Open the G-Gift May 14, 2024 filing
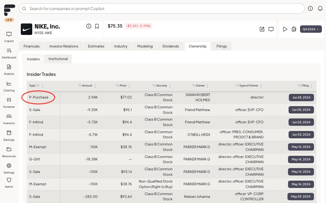Screen dimensions: 326x203 [301, 159]
